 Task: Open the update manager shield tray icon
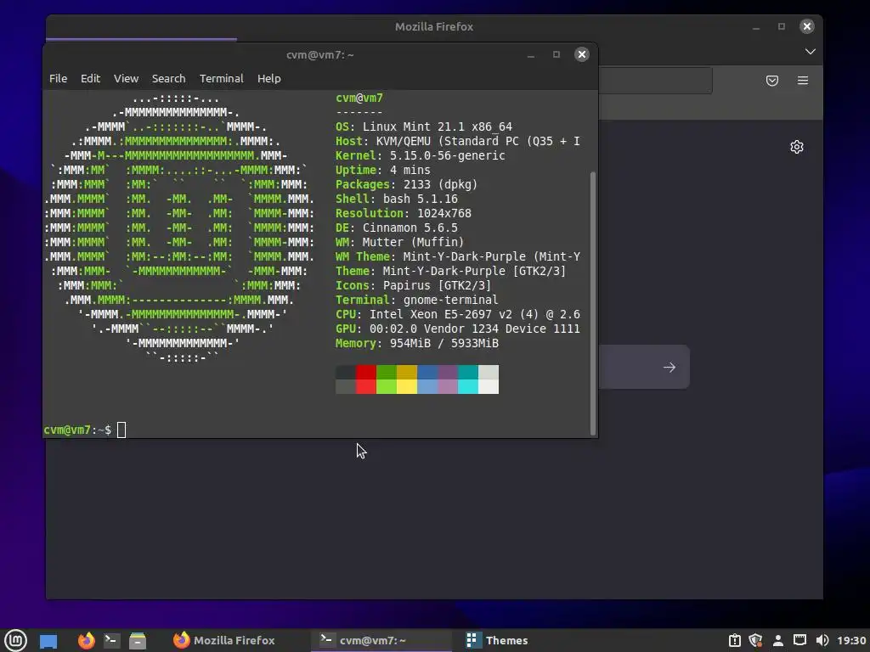coord(755,640)
